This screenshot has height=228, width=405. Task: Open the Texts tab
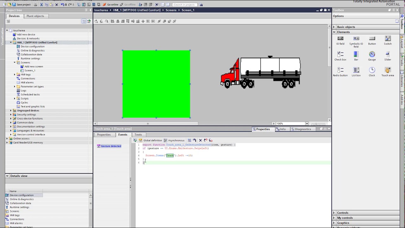pyautogui.click(x=138, y=135)
